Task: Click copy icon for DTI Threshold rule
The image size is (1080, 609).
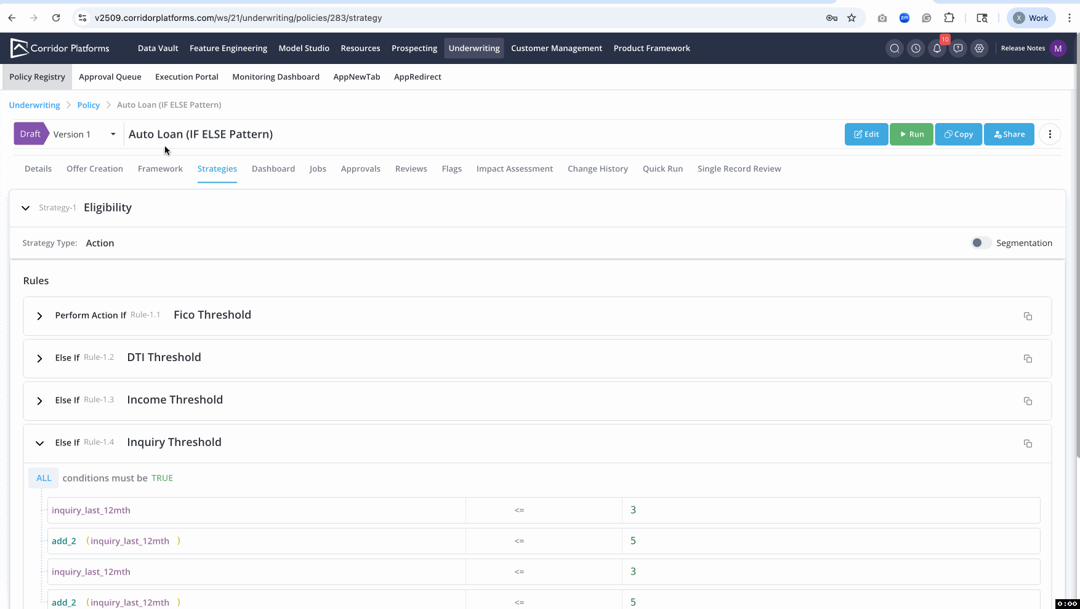Action: point(1028,359)
